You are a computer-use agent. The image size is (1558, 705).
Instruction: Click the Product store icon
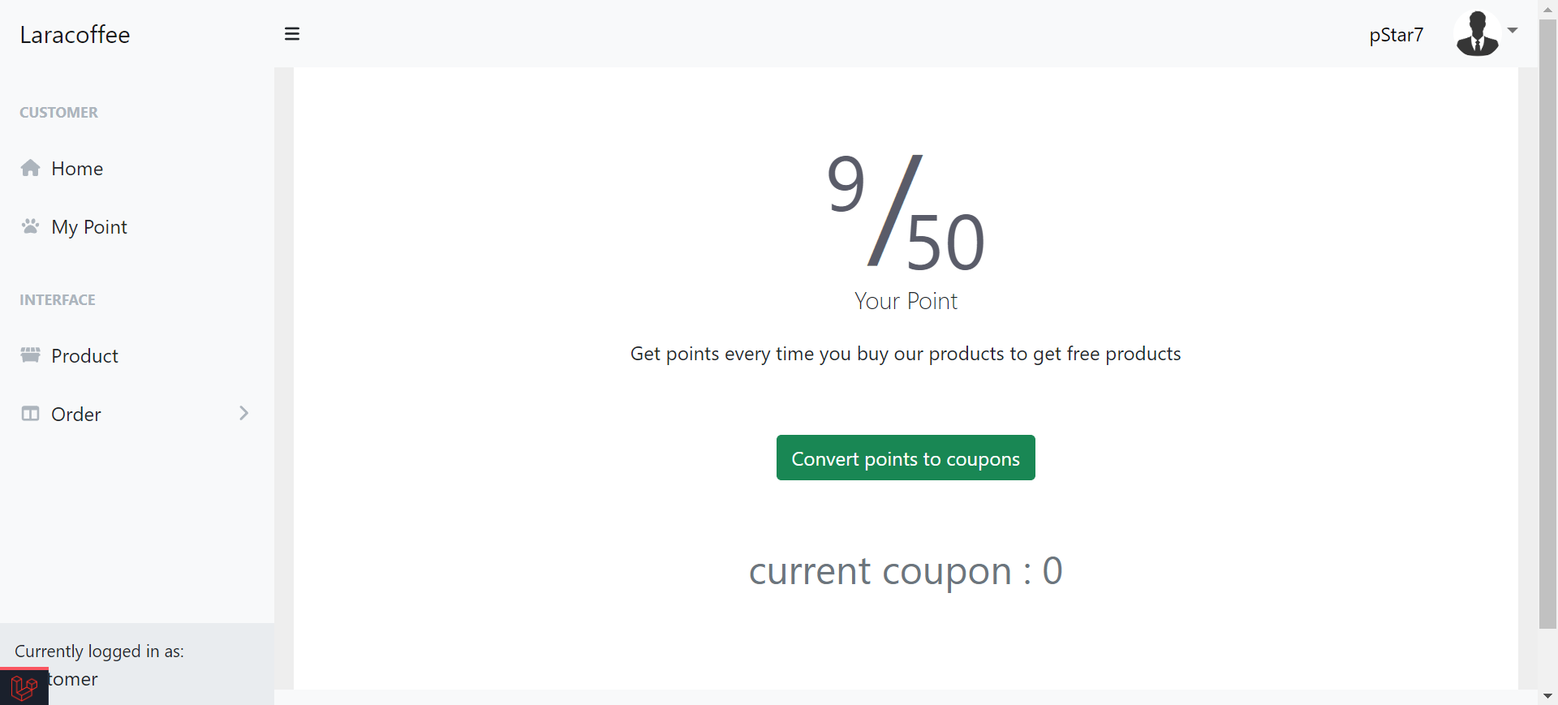pos(31,355)
